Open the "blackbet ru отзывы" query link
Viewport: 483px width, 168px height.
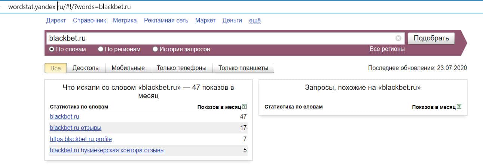pos(76,128)
